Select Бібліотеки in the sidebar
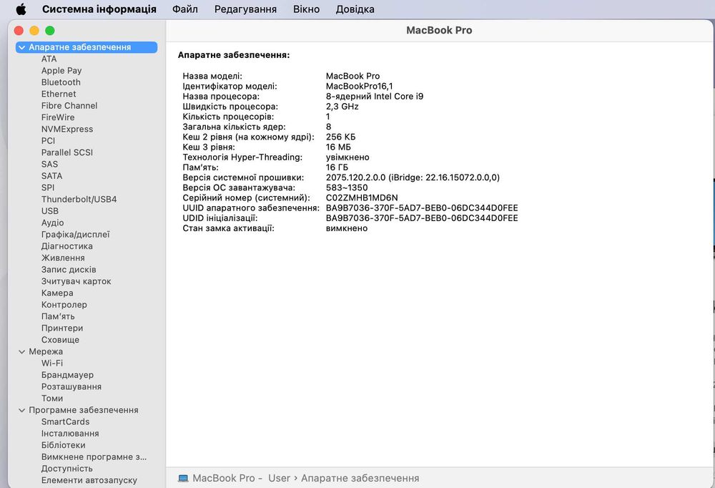The width and height of the screenshot is (715, 488). 63,445
